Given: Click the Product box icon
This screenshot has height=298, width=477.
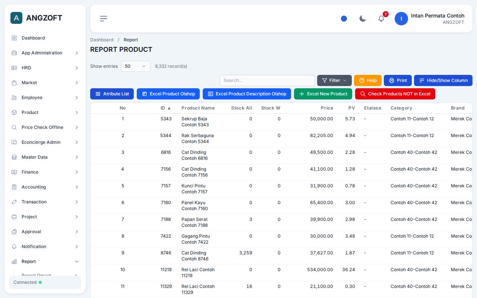Looking at the screenshot, I should [x=14, y=112].
